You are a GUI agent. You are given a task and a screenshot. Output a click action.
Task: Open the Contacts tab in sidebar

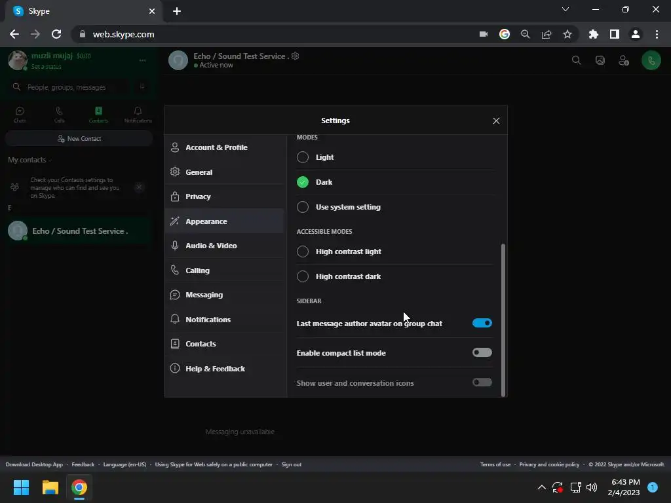click(98, 115)
